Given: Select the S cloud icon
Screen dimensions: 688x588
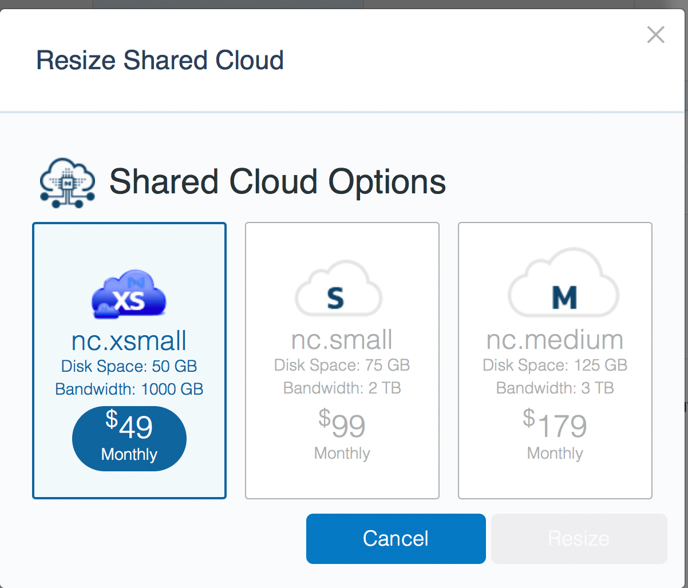Looking at the screenshot, I should click(338, 287).
